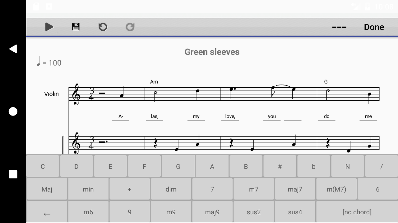Redo the last edit
Image resolution: width=398 pixels, height=223 pixels.
pyautogui.click(x=130, y=27)
